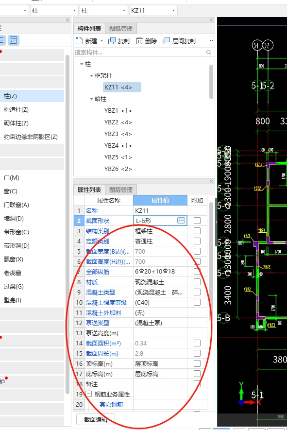Toggle the 结构类别 附加 checkbox
Screen dimensions: 287x430
197,231
